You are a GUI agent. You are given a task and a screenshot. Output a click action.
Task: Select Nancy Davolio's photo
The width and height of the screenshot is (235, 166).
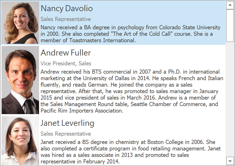pos(20,23)
